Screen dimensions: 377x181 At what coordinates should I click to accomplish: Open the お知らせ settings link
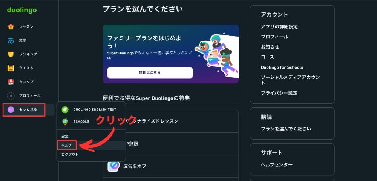(x=270, y=47)
